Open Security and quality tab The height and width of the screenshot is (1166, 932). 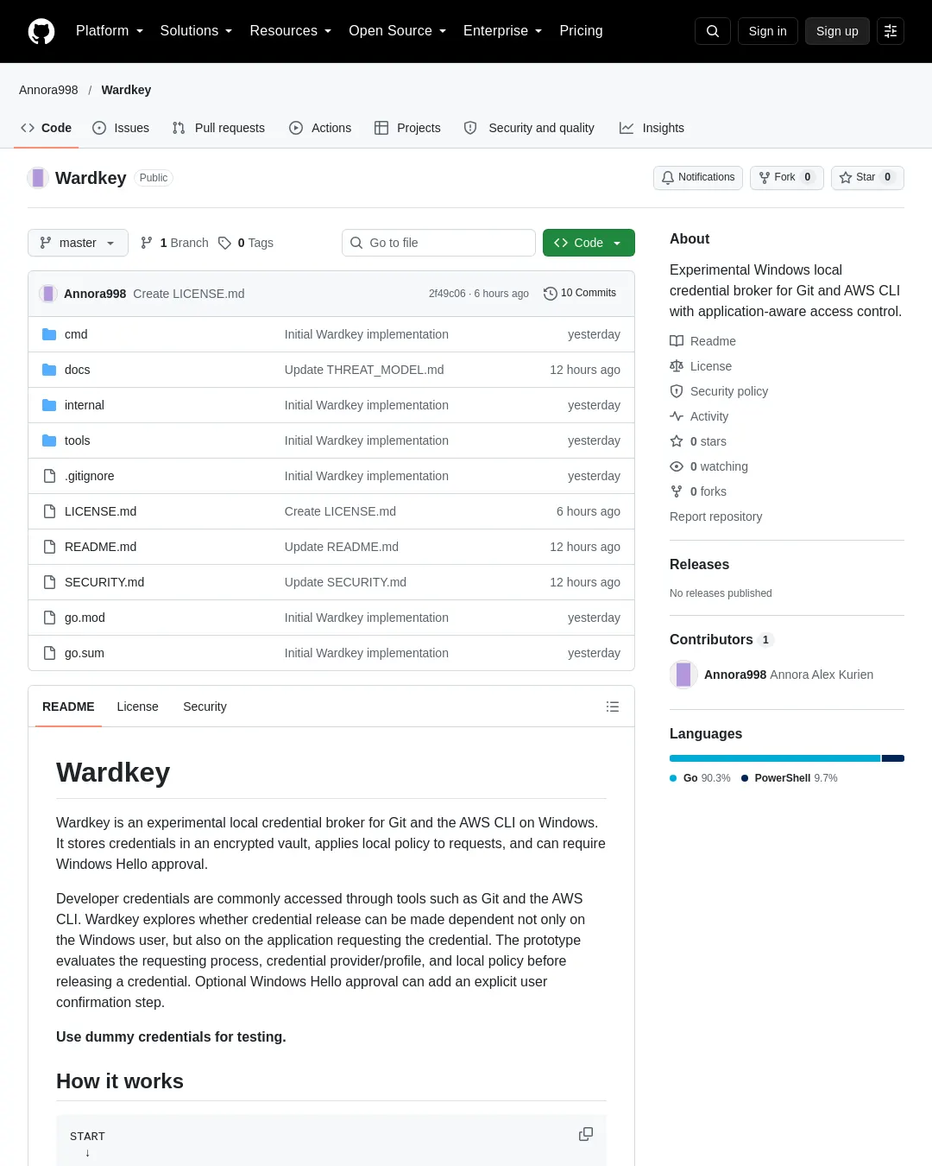coord(529,128)
